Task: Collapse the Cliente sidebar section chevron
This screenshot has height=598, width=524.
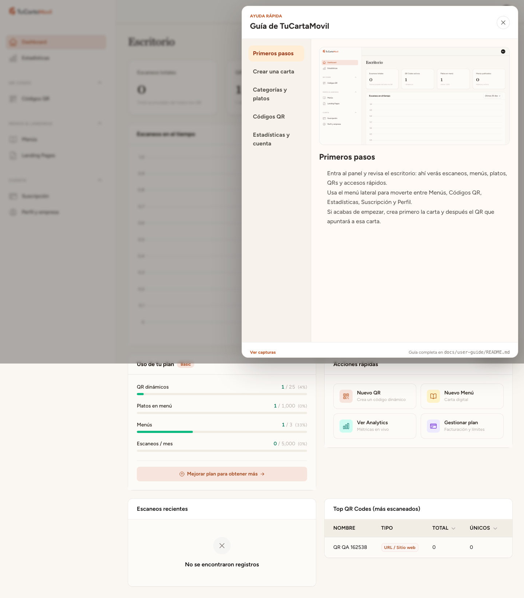Action: [100, 180]
